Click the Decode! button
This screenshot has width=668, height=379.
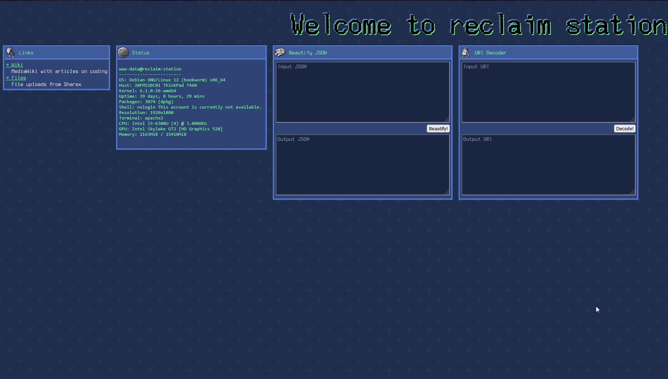tap(625, 129)
